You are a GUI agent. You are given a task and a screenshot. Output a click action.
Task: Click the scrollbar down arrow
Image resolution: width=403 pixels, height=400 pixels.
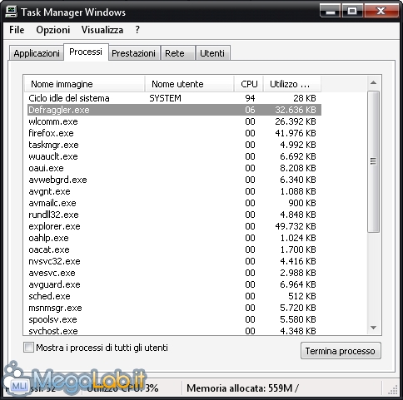373,328
